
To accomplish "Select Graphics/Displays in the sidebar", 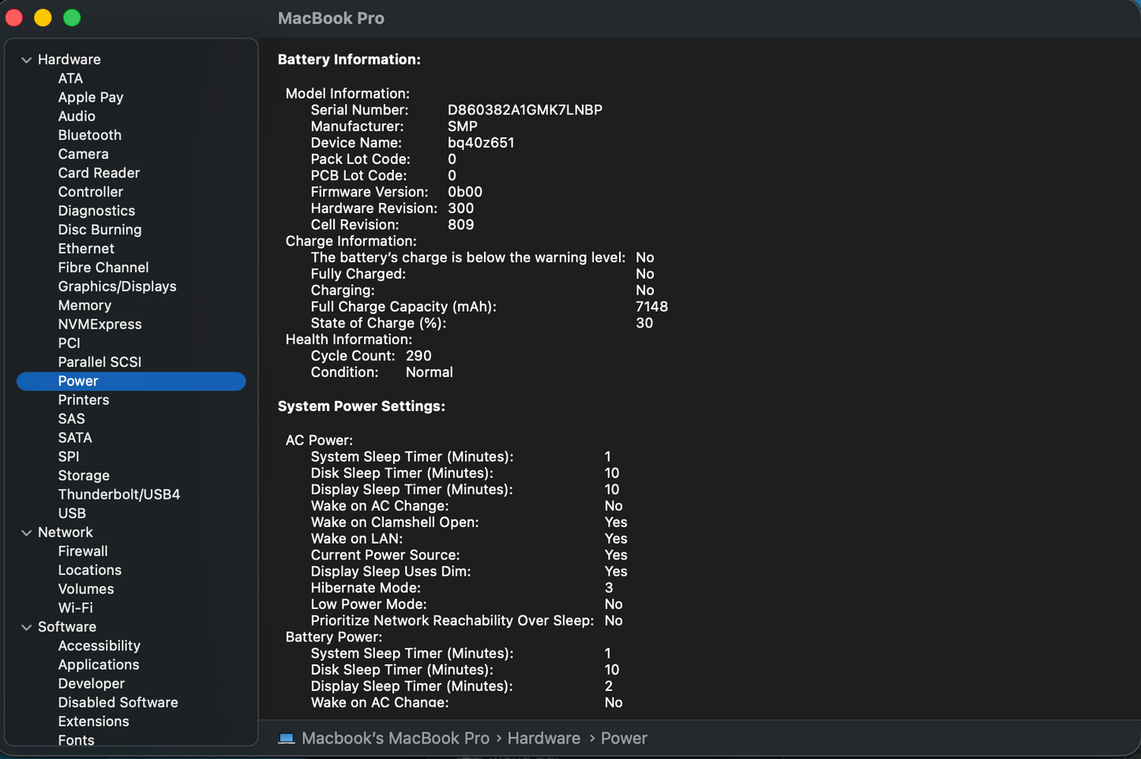I will click(117, 286).
